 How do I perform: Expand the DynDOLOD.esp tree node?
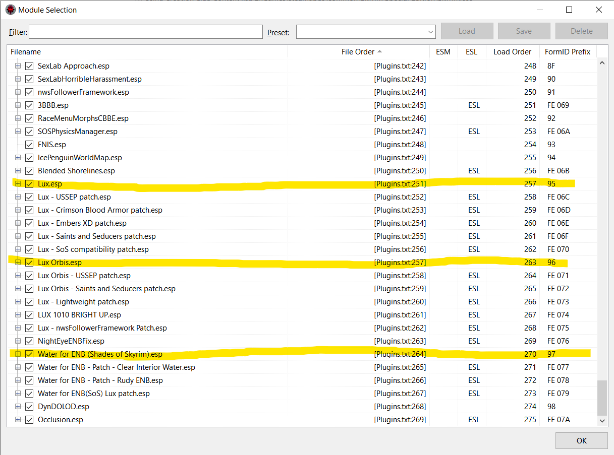pyautogui.click(x=18, y=407)
